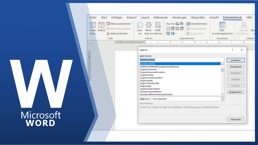Open Organisieren... dialog

tap(236, 92)
